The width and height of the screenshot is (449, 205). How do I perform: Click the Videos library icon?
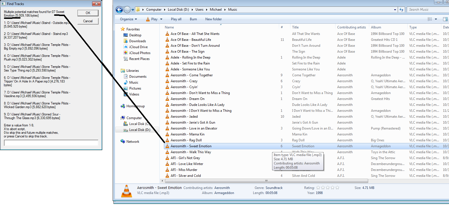click(126, 94)
